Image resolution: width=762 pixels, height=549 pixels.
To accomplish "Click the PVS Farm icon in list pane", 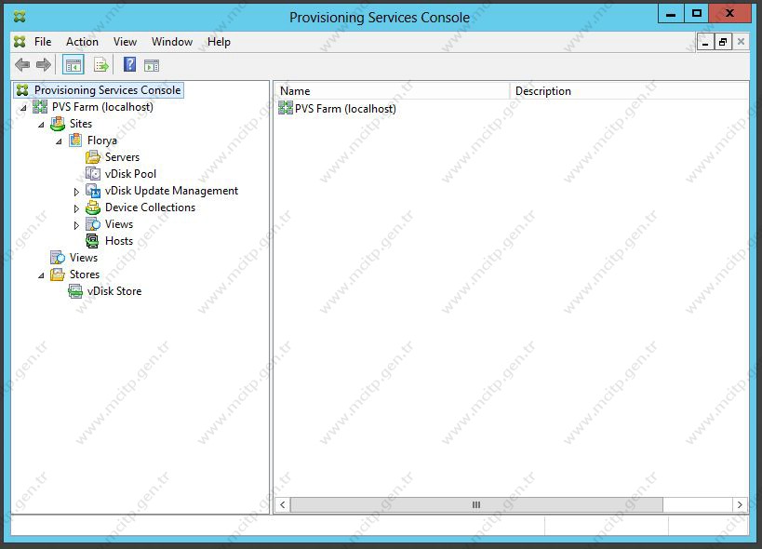I will [x=286, y=108].
